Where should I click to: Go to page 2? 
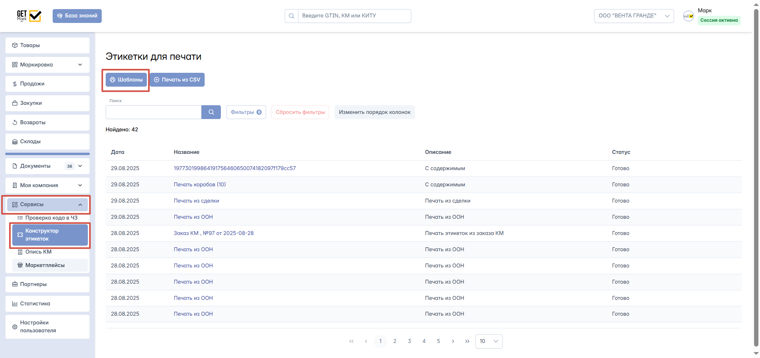pyautogui.click(x=395, y=341)
